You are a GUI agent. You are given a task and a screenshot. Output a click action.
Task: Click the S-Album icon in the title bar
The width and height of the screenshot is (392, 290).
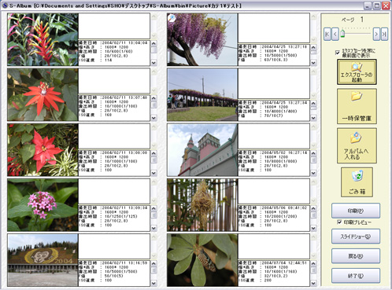pyautogui.click(x=5, y=6)
